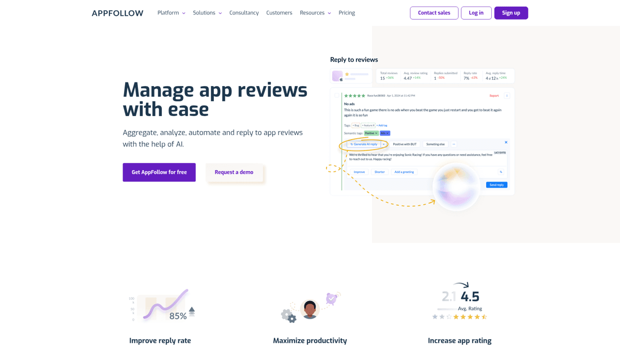This screenshot has height=348, width=620.
Task: Click the more templates ellipsis button
Action: [454, 144]
